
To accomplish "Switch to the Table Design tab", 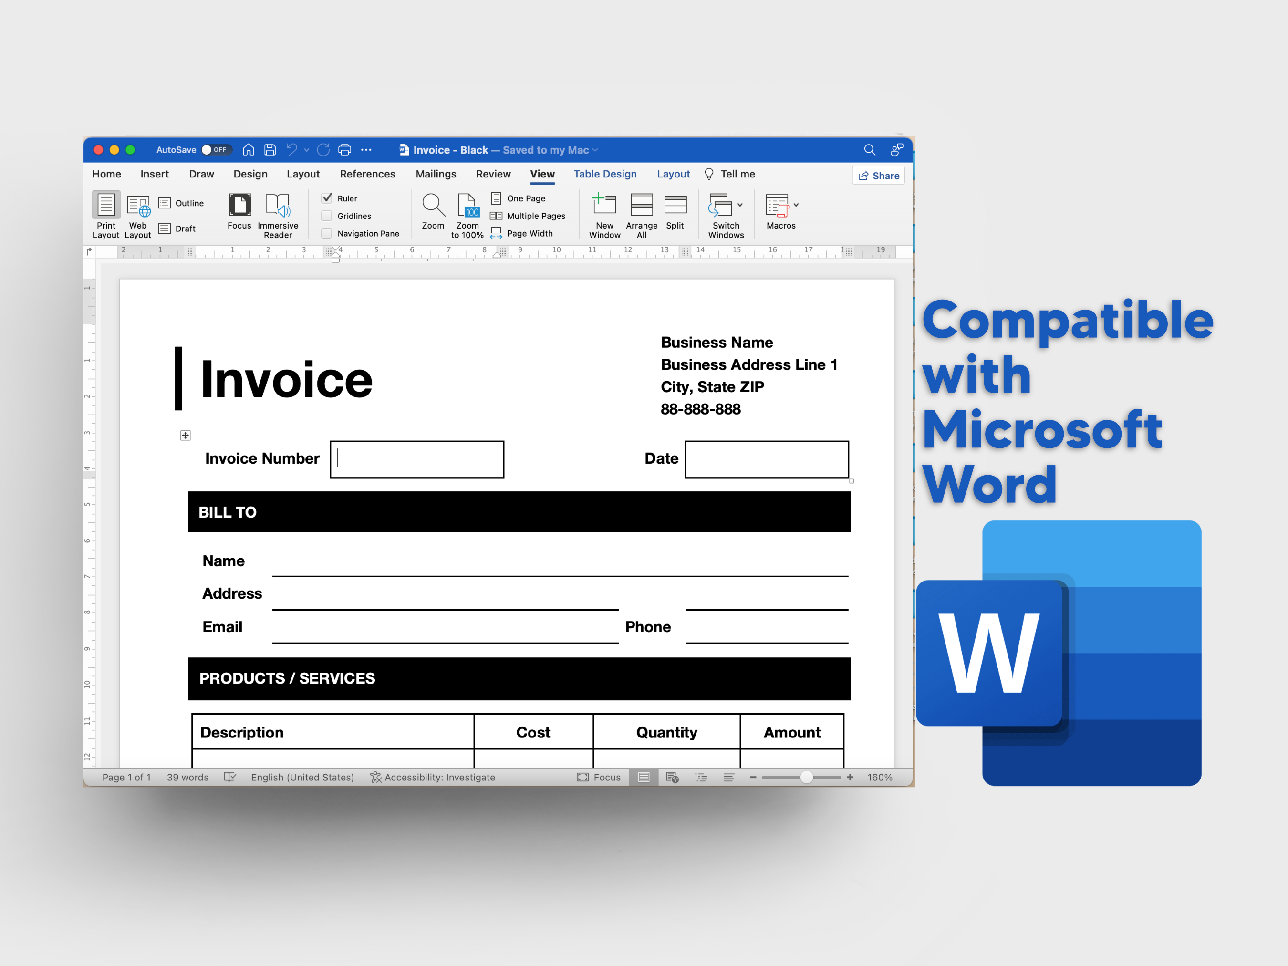I will click(x=605, y=174).
